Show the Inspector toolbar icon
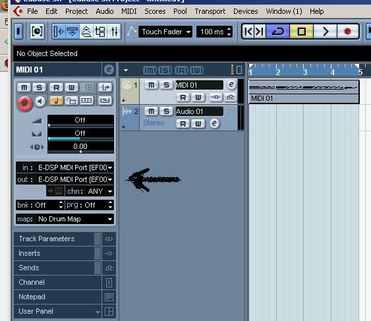This screenshot has height=321, width=371. [x=59, y=31]
